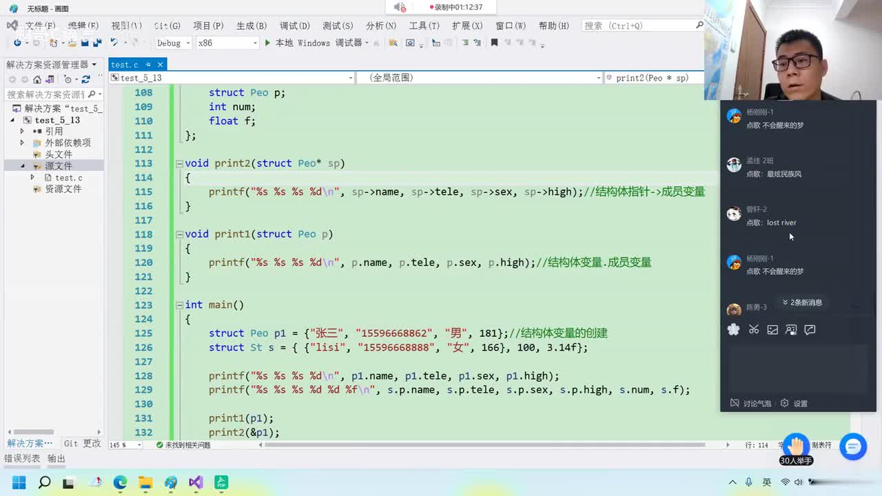The image size is (882, 496).
Task: Open Microsoft Edge from the taskbar
Action: pyautogui.click(x=120, y=482)
